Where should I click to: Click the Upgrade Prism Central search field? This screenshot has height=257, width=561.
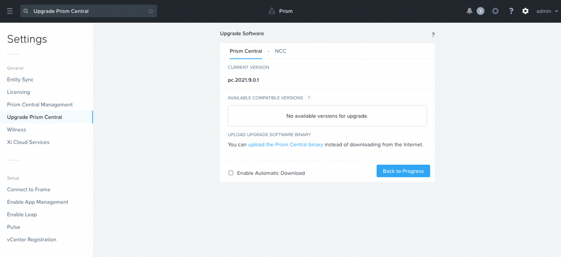88,11
